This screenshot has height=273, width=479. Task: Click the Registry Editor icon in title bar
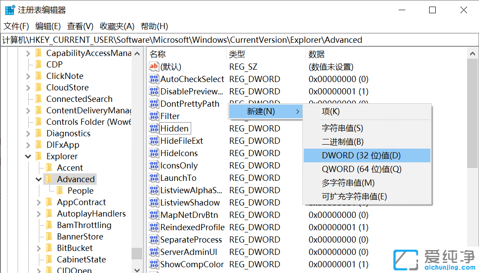coord(10,9)
